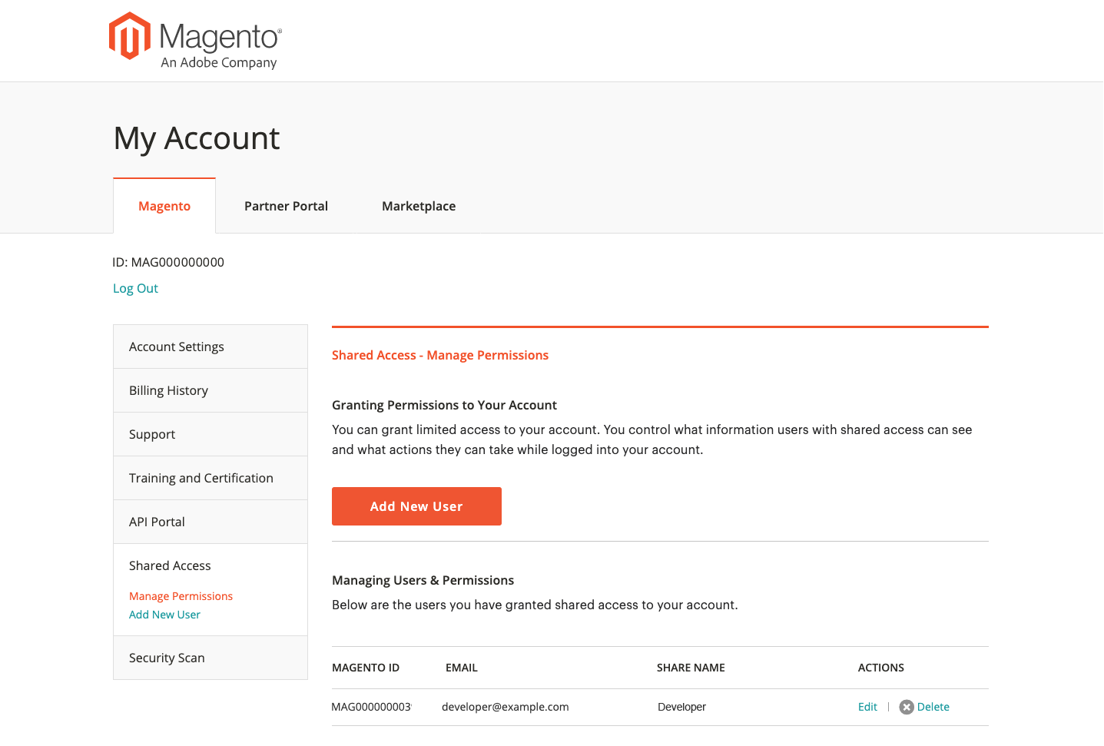The image size is (1104, 746).
Task: Click Managing Users & Permissions heading
Action: [x=423, y=580]
